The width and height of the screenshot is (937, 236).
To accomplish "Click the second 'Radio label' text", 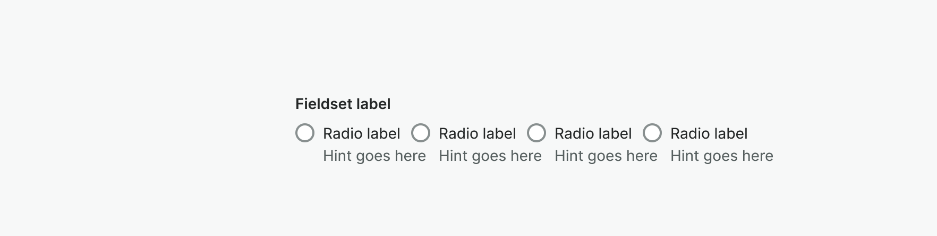I will [477, 134].
